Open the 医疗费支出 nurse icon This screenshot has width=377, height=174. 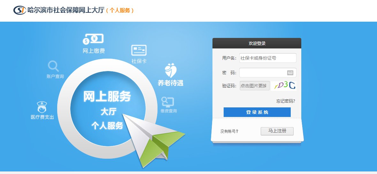42,107
